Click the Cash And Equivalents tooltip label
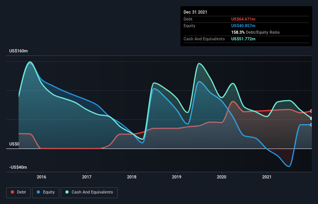Viewport: 318px width, 204px height. (204, 39)
